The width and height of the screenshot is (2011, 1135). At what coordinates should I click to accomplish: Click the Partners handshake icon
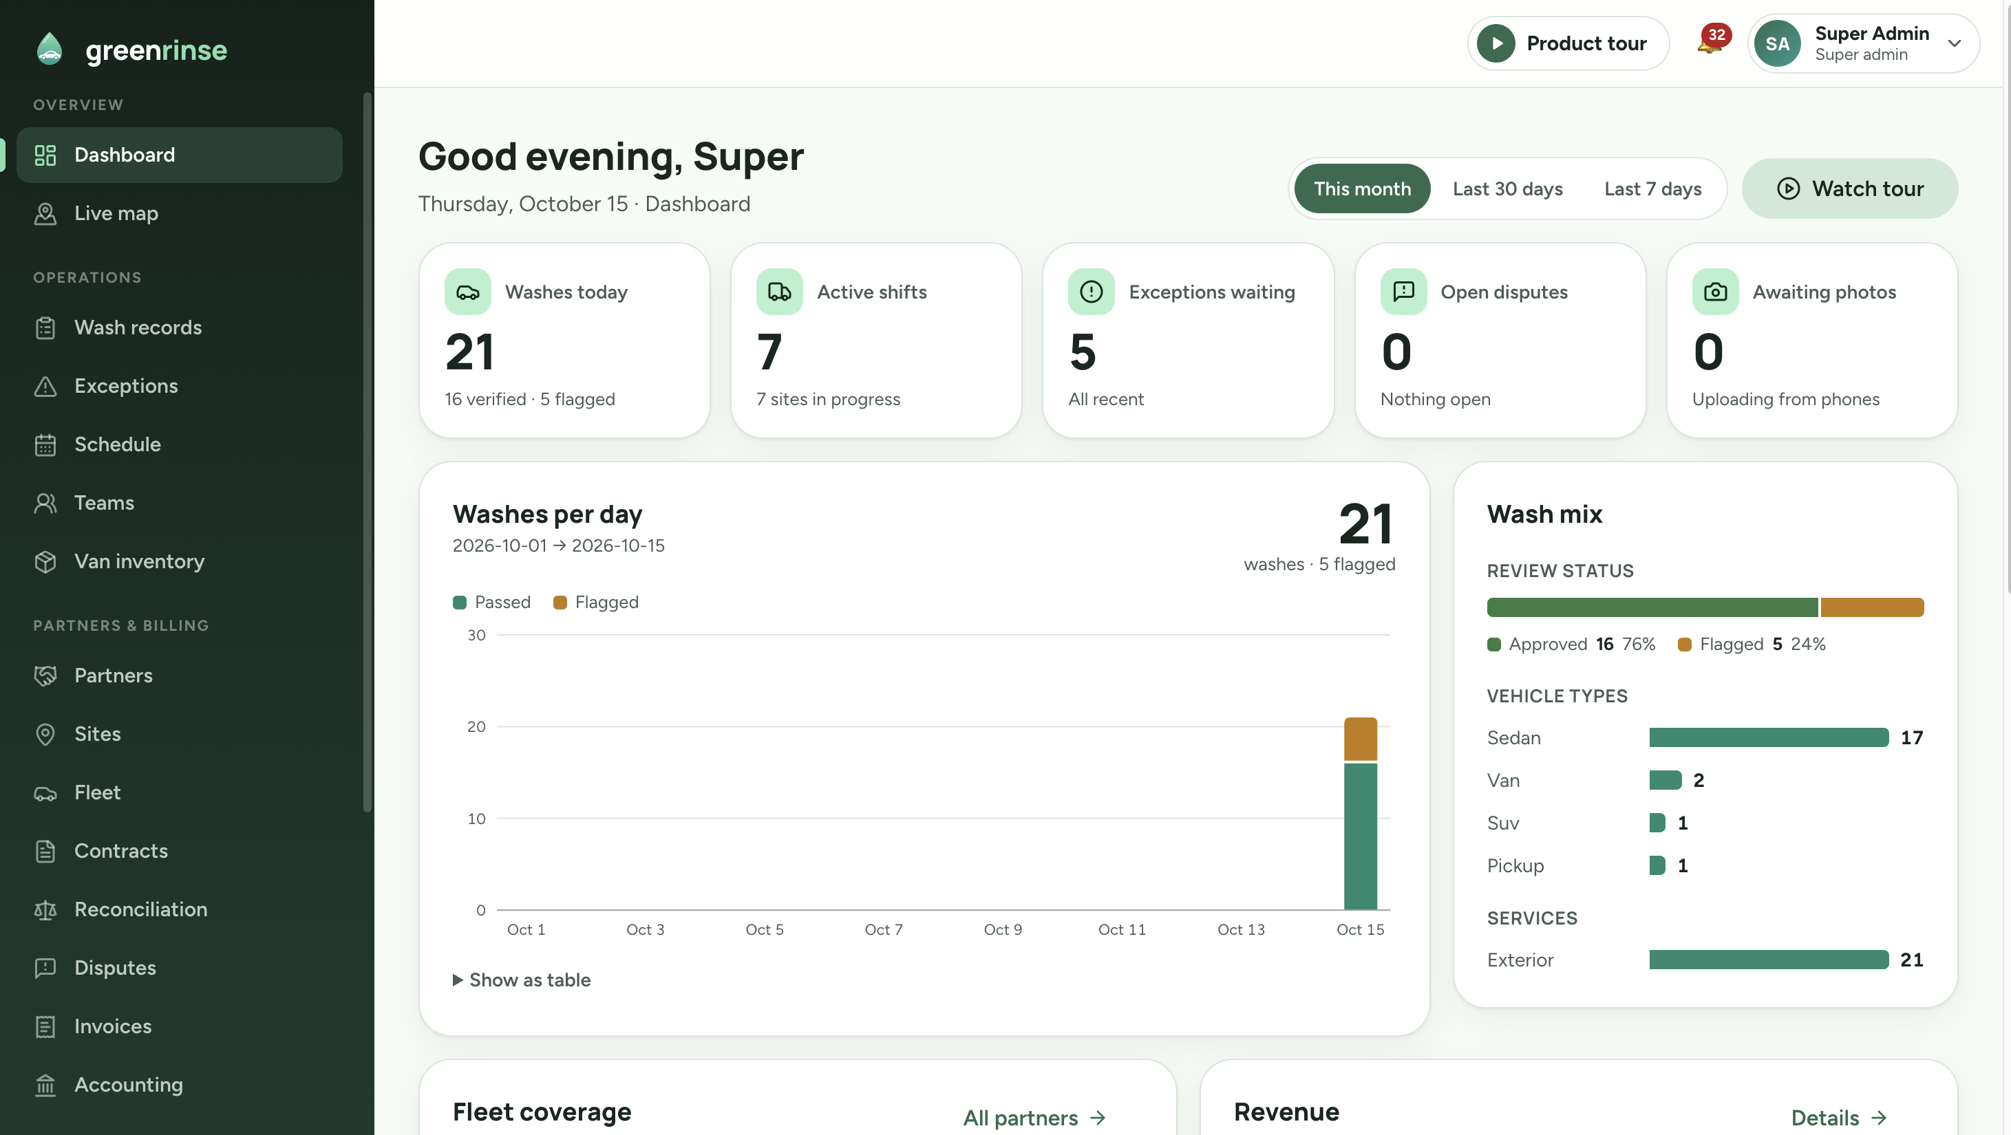click(45, 675)
